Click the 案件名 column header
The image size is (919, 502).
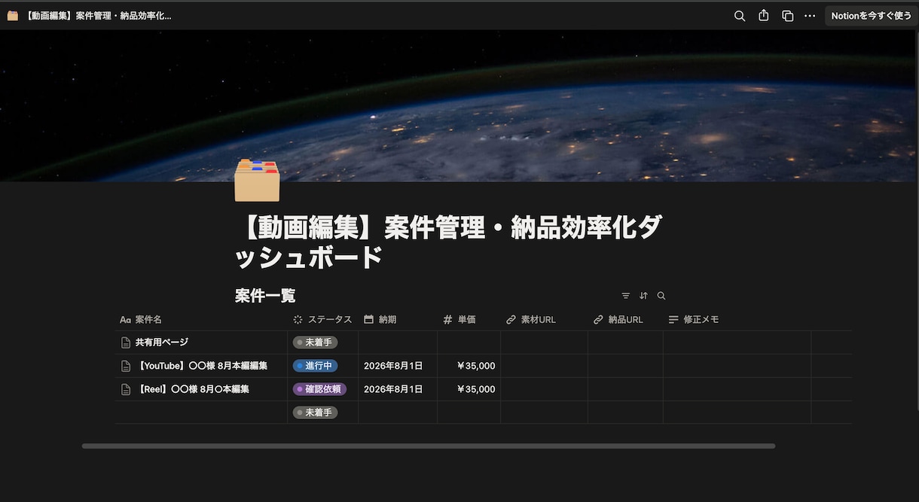(x=200, y=320)
